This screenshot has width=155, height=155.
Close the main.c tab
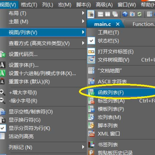(118, 24)
